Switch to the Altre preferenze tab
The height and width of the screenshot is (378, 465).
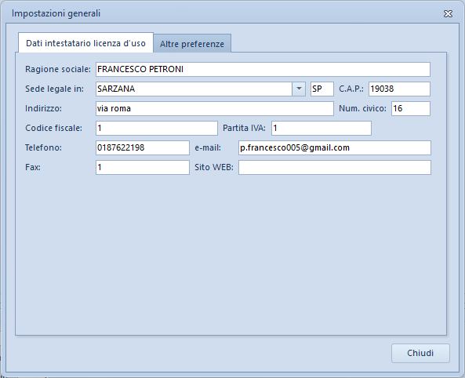(192, 44)
